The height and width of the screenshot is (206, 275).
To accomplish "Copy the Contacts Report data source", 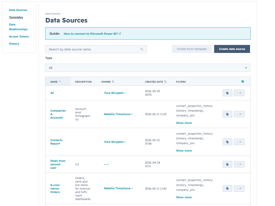I will pos(227,142).
